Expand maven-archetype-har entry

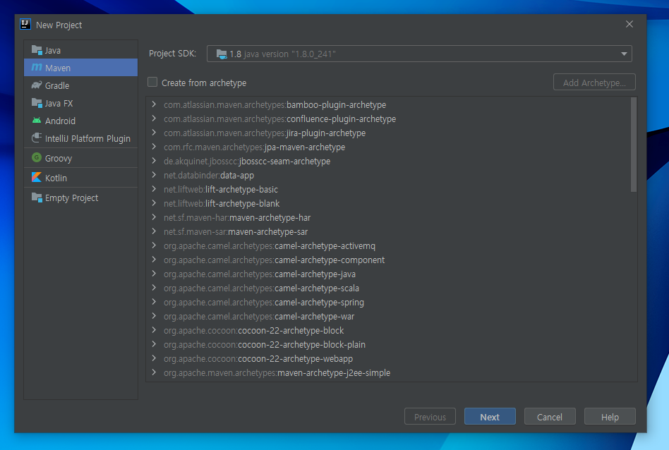[154, 217]
